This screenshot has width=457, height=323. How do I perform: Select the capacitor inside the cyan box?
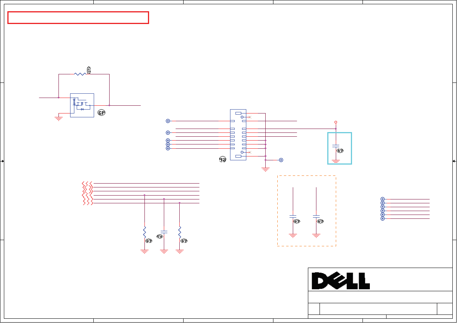click(336, 146)
